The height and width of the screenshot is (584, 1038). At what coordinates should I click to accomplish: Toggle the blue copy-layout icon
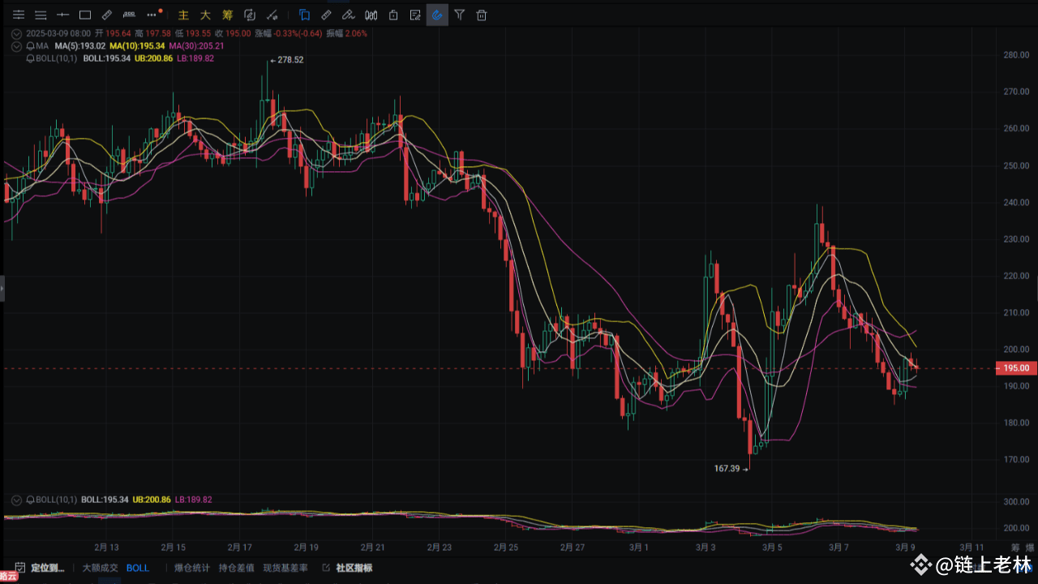pos(304,15)
